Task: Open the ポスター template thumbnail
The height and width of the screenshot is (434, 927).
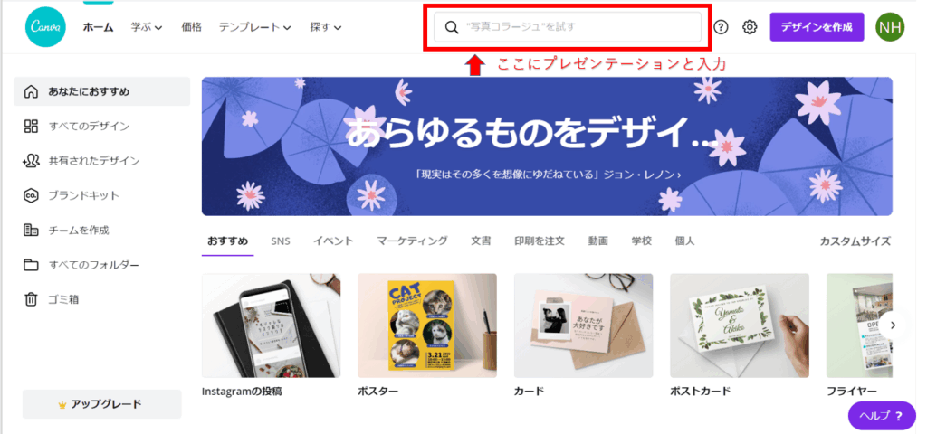Action: tap(427, 325)
